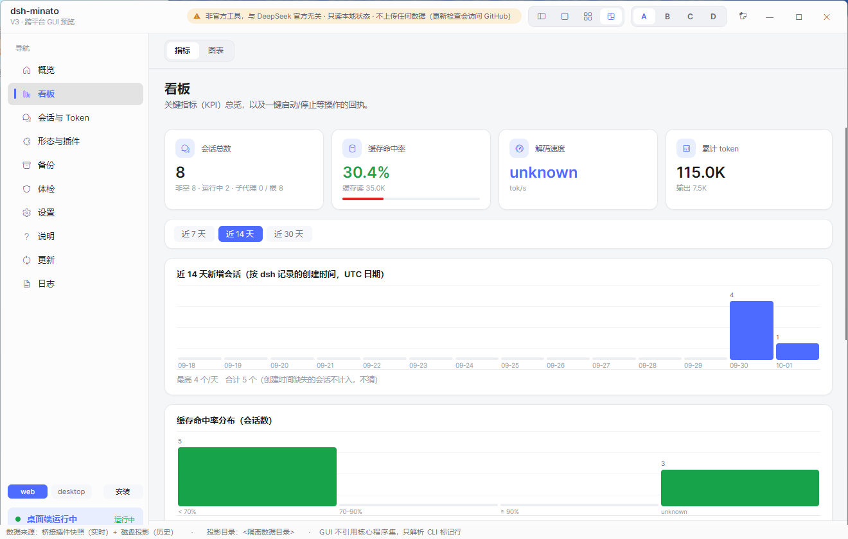Screen dimensions: 848x539
Task: Click the theme toggle icon near the minimize button
Action: [743, 17]
